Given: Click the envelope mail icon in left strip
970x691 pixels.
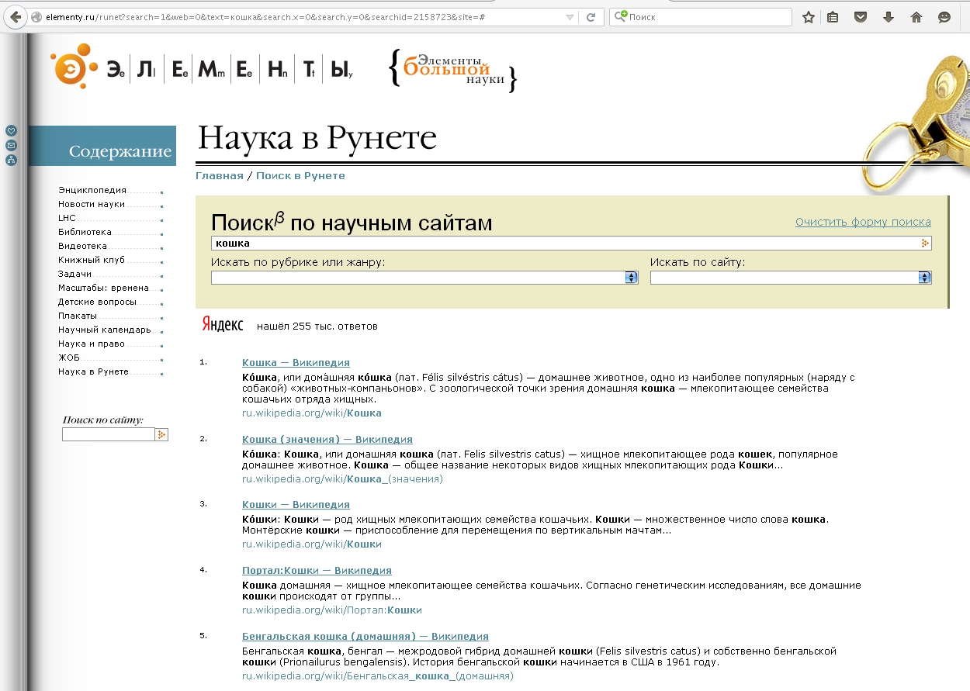Looking at the screenshot, I should coord(11,146).
